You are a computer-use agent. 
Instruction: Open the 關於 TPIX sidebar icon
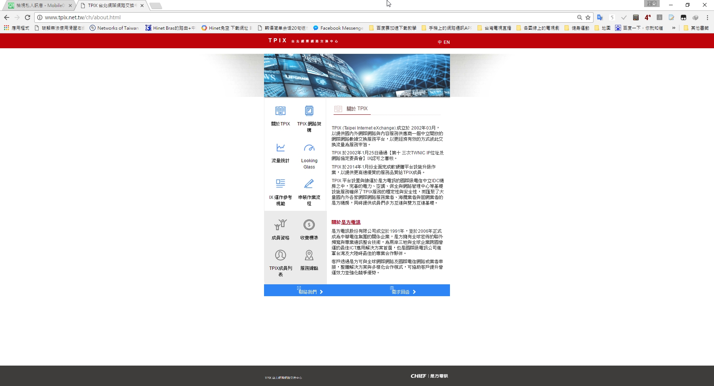[x=280, y=111]
